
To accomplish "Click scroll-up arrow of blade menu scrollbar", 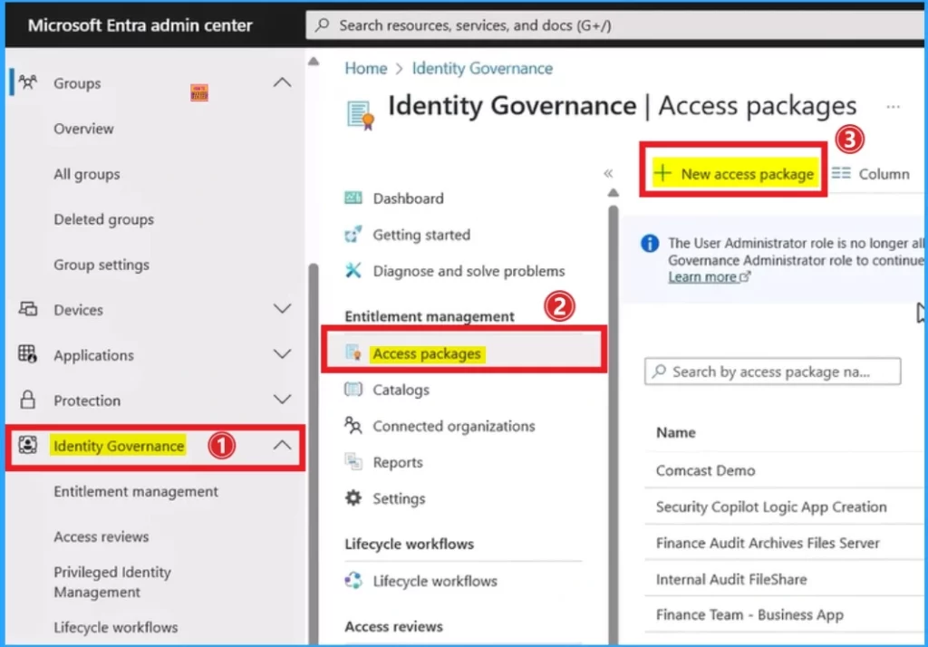I will pos(614,192).
